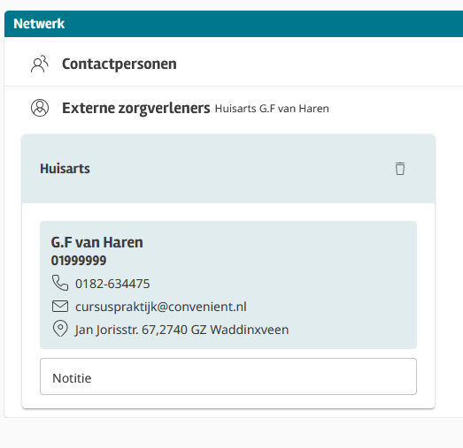The height and width of the screenshot is (448, 463).
Task: Collapse the Externe zorgverleners section
Action: pyautogui.click(x=234, y=108)
